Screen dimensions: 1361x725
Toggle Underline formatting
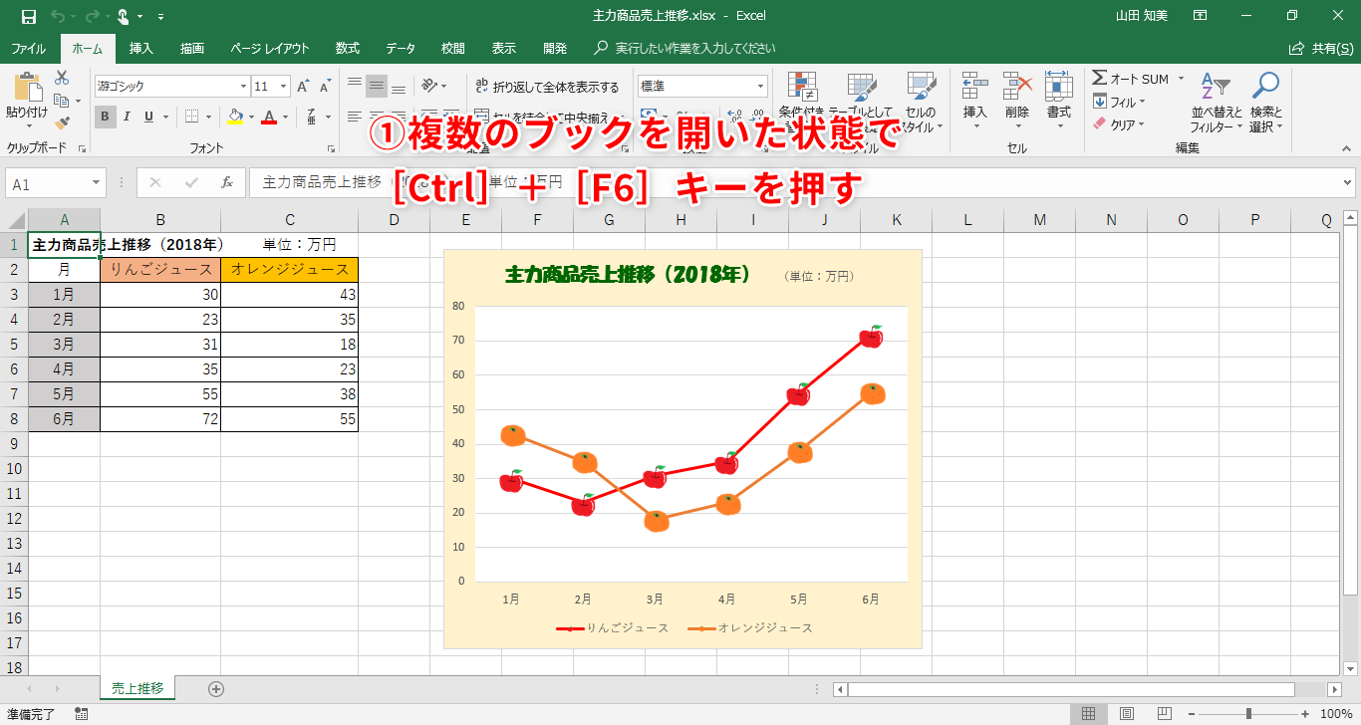point(148,117)
